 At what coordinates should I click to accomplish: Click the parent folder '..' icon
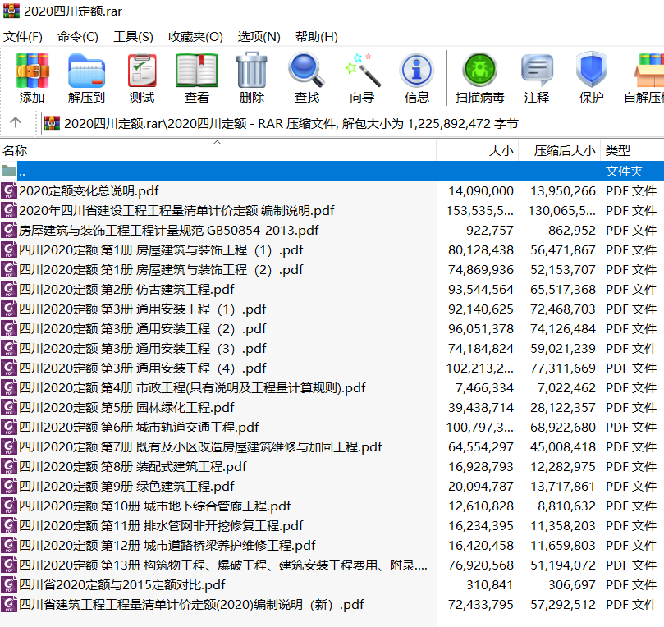pyautogui.click(x=9, y=171)
